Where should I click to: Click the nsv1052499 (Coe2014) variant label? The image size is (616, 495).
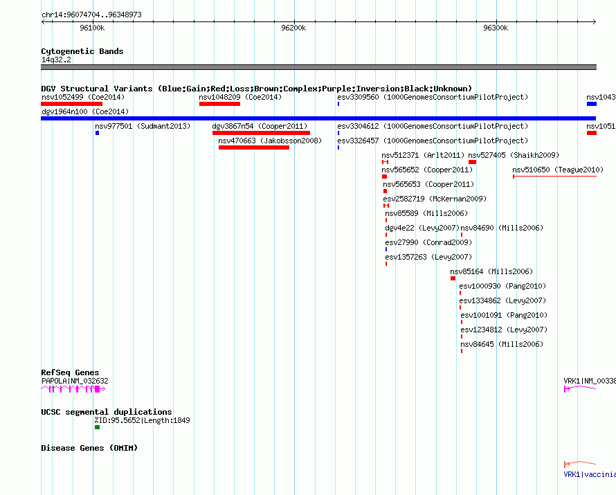click(83, 97)
